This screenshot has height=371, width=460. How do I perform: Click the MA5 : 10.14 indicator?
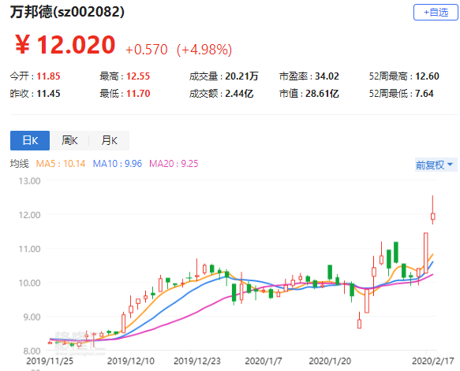(x=61, y=163)
